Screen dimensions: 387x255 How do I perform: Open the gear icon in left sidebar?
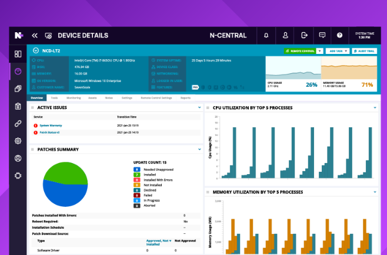[18, 141]
